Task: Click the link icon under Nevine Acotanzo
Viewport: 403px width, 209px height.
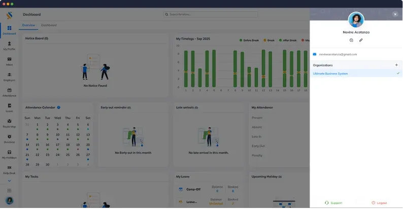Action: click(361, 40)
